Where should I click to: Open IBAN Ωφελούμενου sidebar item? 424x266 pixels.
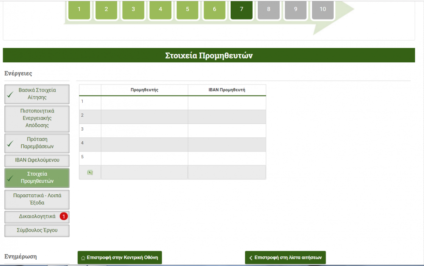[x=37, y=160]
